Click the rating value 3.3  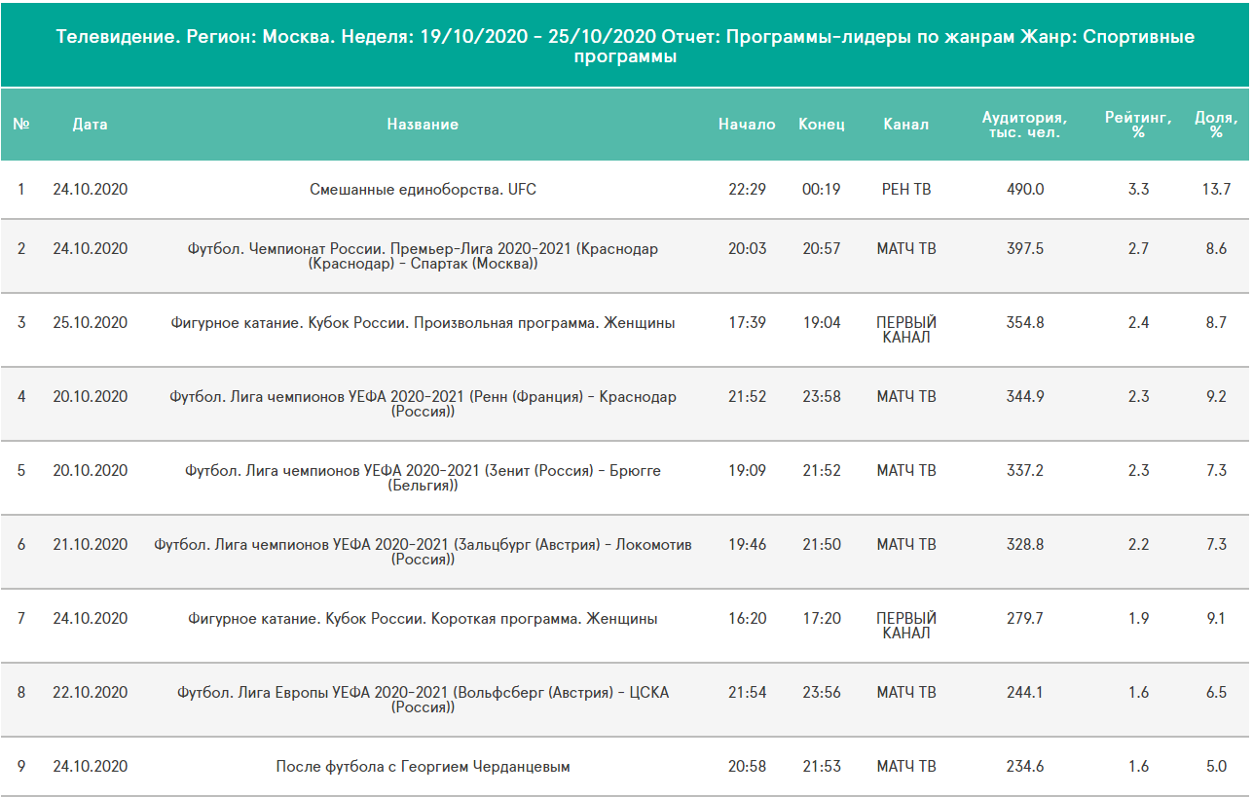[x=1138, y=190]
